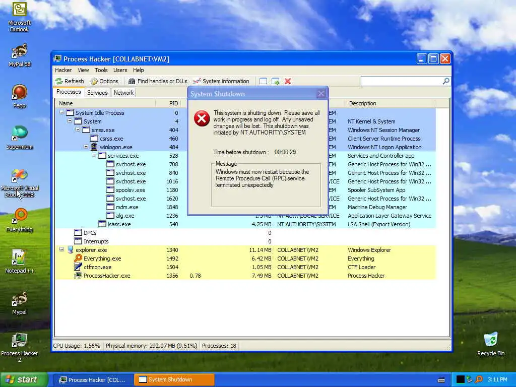
Task: Click the on-screen keyboard taskbar icon
Action: coord(441,380)
